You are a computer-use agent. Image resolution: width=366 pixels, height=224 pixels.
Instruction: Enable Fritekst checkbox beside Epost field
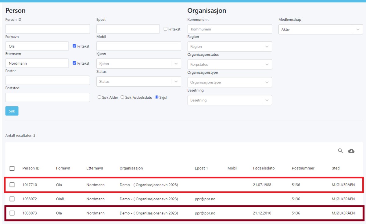coord(166,29)
